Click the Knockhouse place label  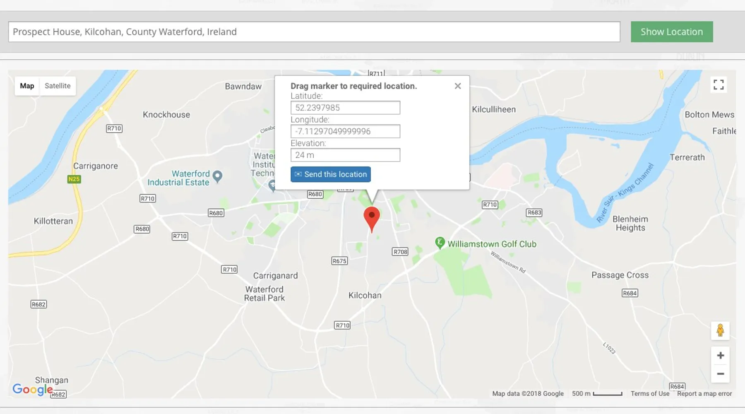(166, 115)
